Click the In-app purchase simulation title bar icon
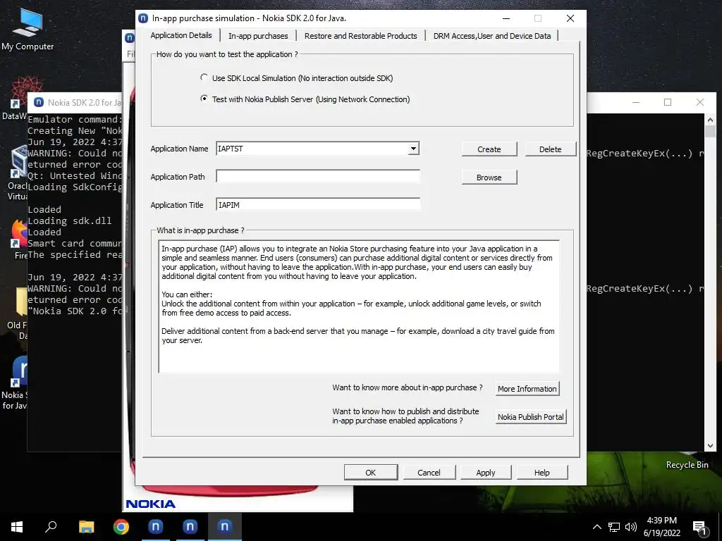Screen dimensions: 722x541 pos(143,18)
